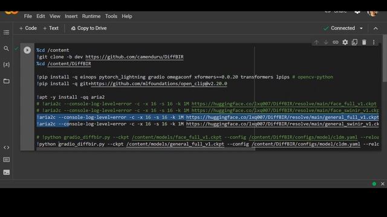Open the table of contents sidebar
Image resolution: width=387 pixels, height=217 pixels.
(7, 32)
